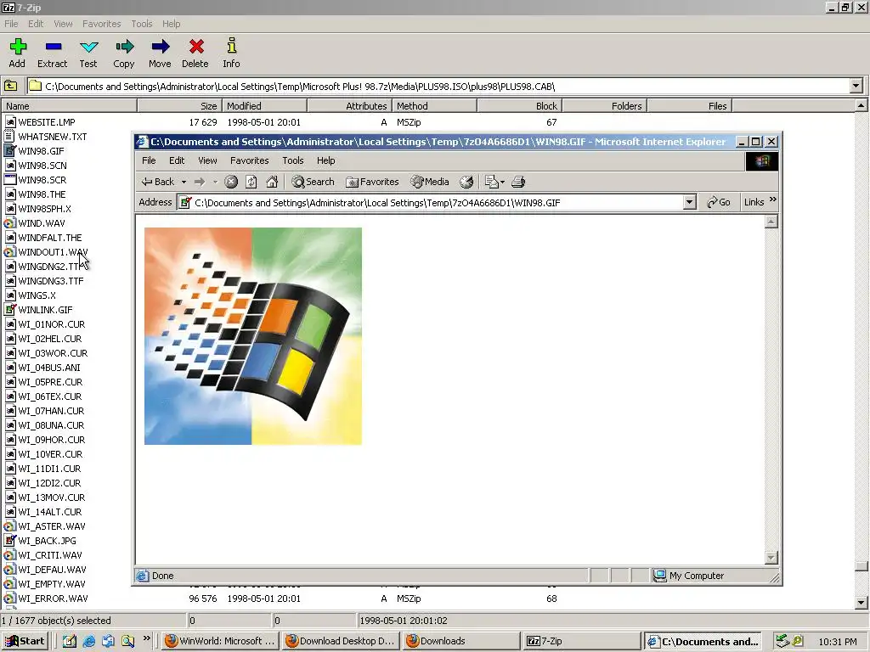Click the Start button
The width and height of the screenshot is (870, 652).
25,641
